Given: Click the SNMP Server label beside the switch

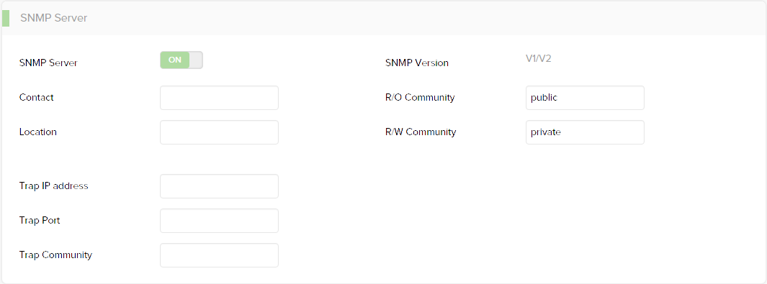Looking at the screenshot, I should click(48, 63).
